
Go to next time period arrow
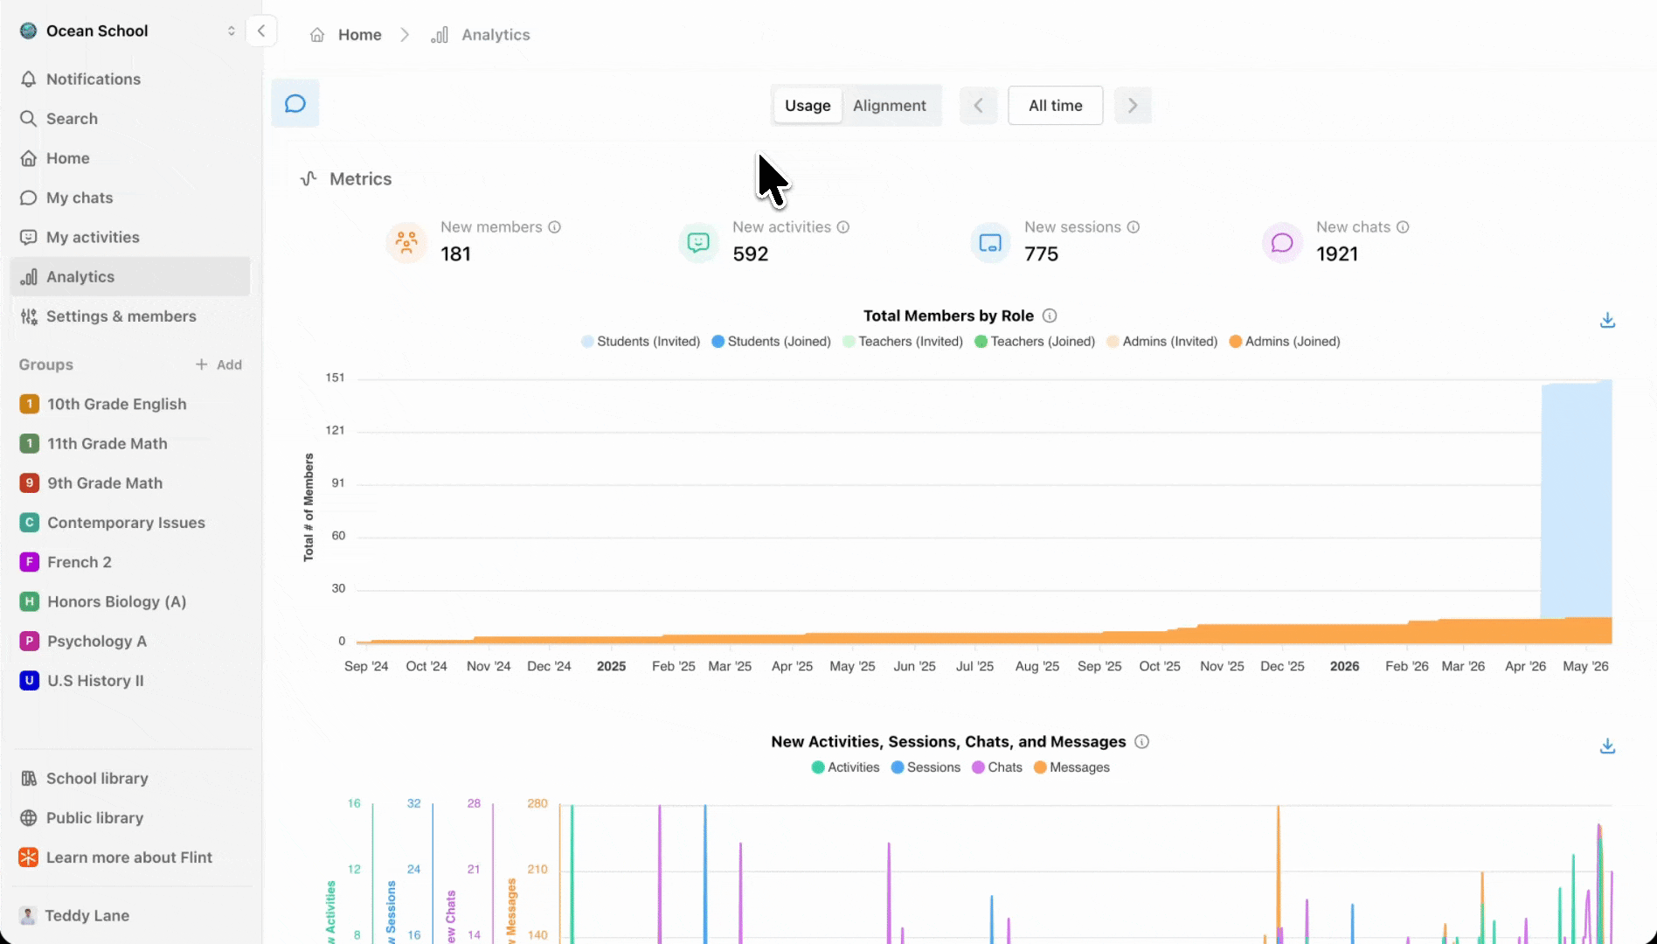(1133, 106)
